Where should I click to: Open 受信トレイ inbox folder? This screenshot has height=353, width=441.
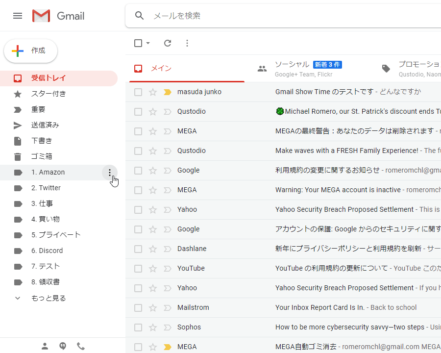click(59, 78)
